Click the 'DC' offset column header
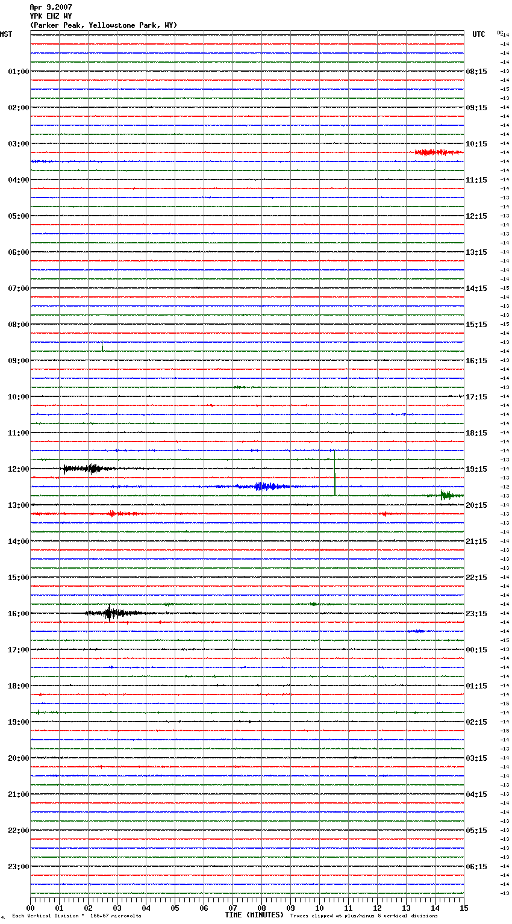The height and width of the screenshot is (924, 512). click(500, 33)
